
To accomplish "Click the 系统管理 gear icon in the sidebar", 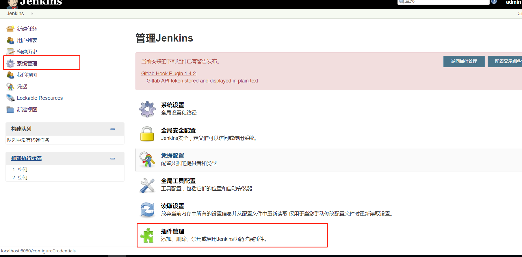I will (x=10, y=63).
